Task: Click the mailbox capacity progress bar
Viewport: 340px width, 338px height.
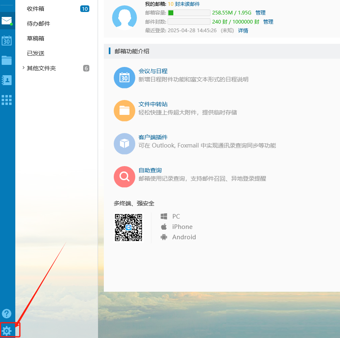Action: [x=189, y=13]
